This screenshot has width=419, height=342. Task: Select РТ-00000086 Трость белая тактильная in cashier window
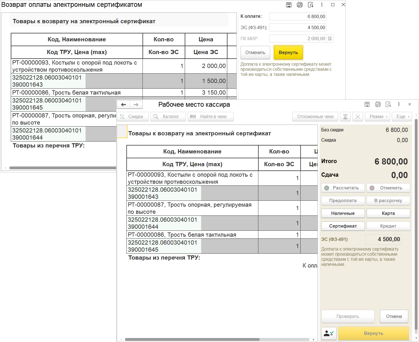(192, 235)
